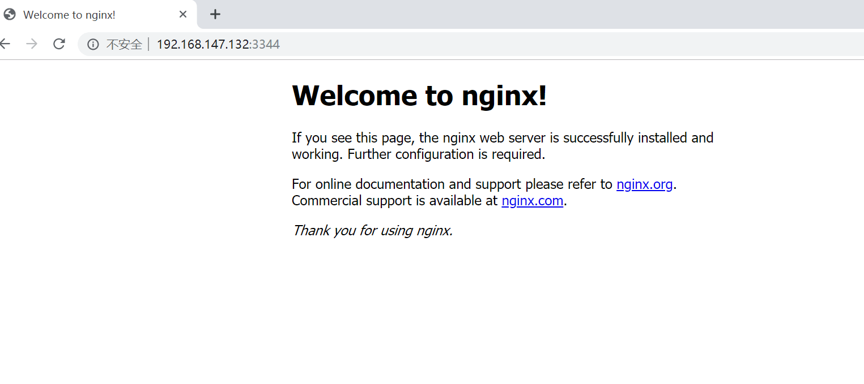The image size is (864, 384).
Task: Click the 'If you see this page' paragraph
Action: tap(503, 146)
